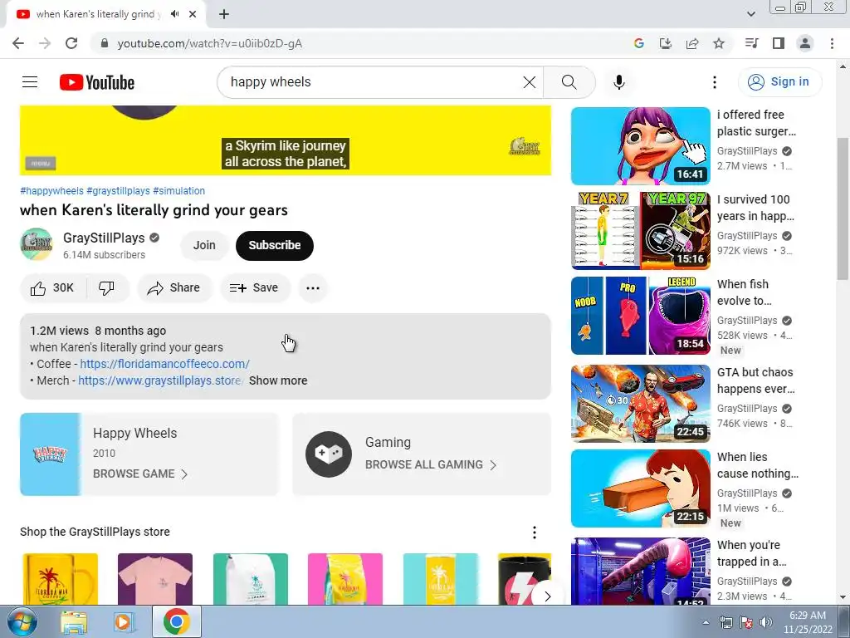Open 'When fish evolve' video thumbnail
This screenshot has width=850, height=638.
pos(640,315)
